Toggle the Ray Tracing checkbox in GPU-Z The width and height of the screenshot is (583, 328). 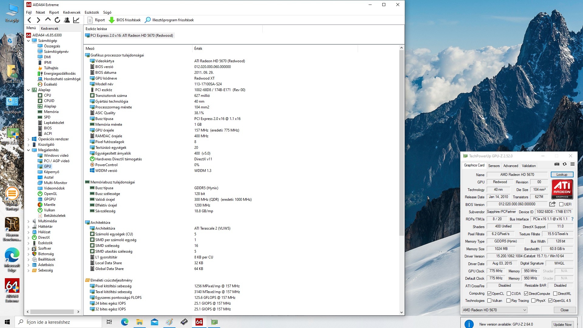pyautogui.click(x=508, y=301)
